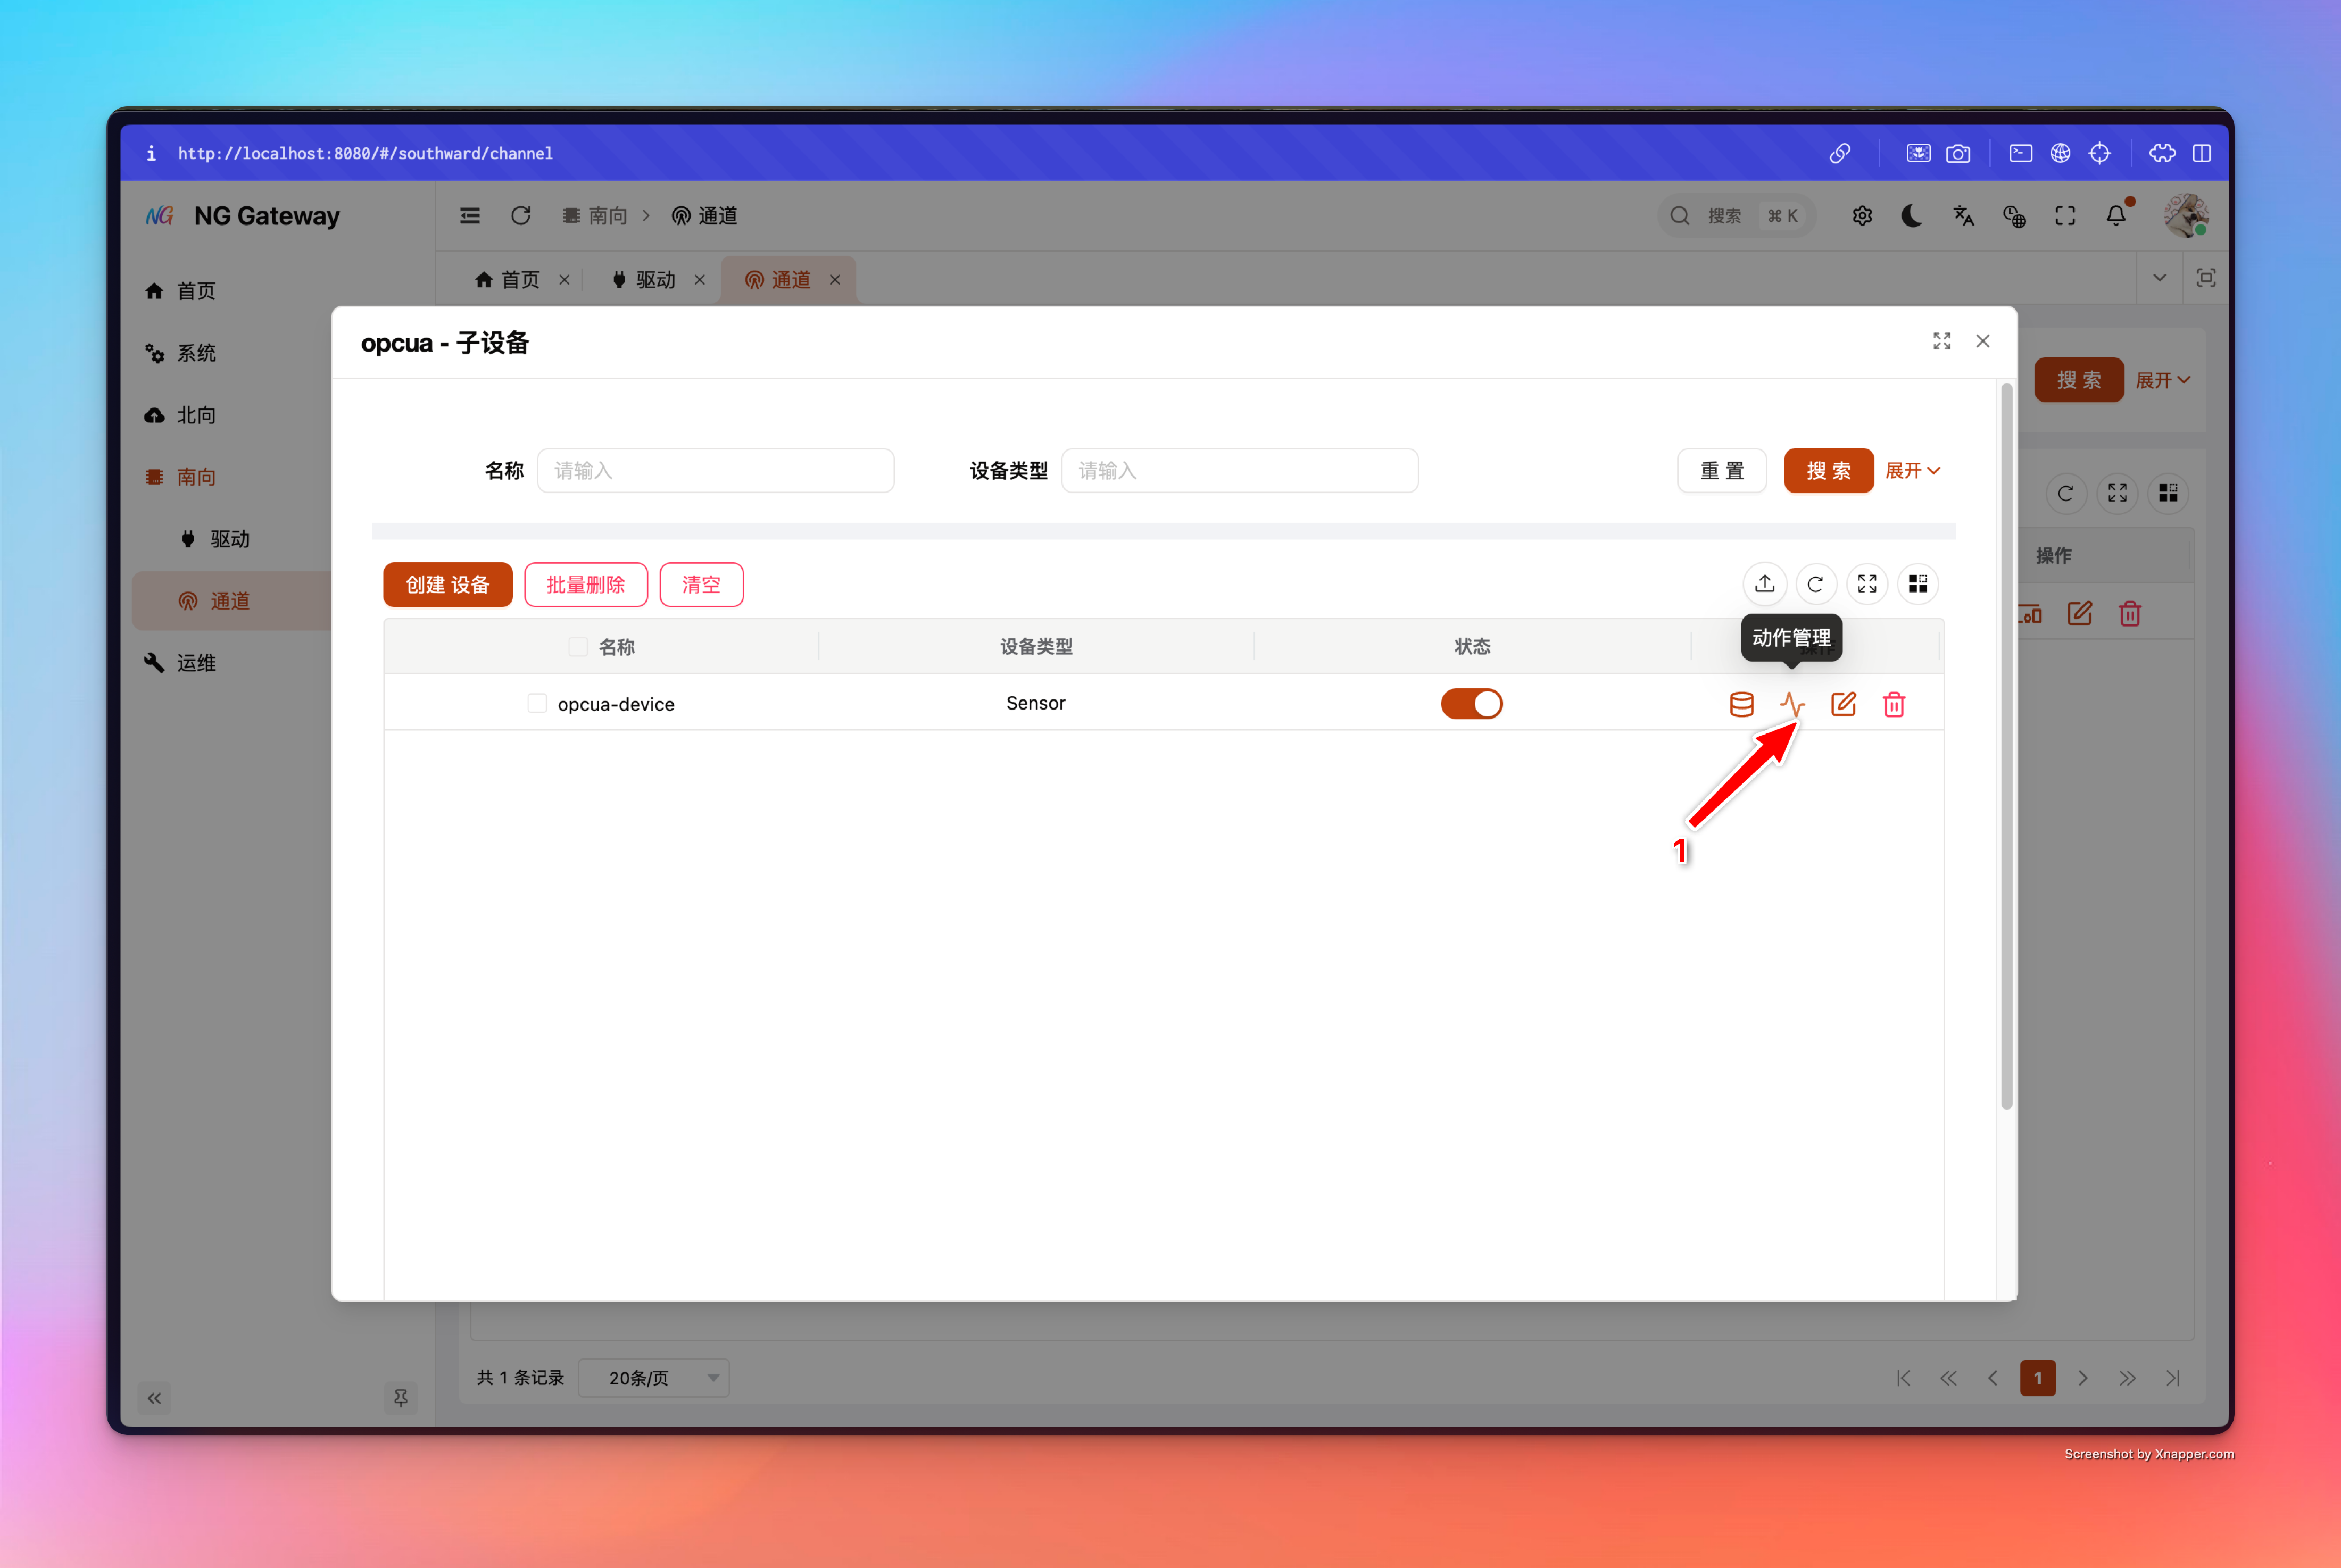Viewport: 2341px width, 1568px height.
Task: Click the 创建 设备 button
Action: [x=447, y=585]
